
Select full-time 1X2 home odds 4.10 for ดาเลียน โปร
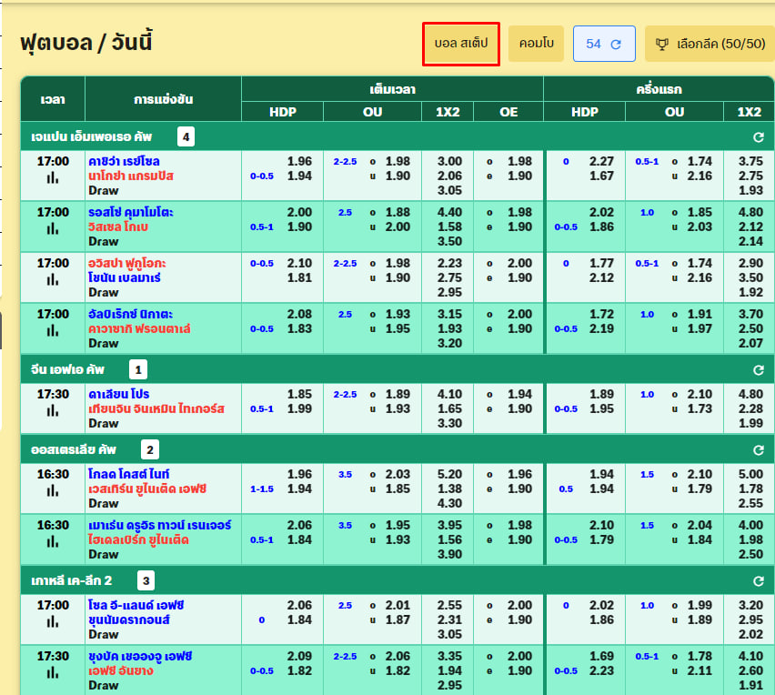point(449,394)
